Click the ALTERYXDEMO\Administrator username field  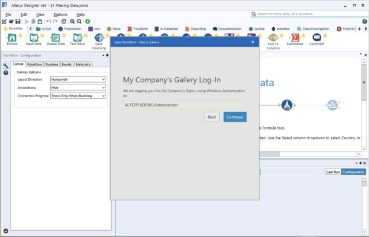point(184,105)
